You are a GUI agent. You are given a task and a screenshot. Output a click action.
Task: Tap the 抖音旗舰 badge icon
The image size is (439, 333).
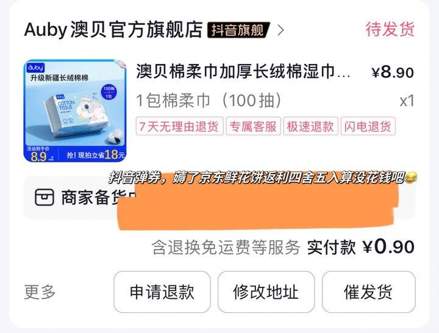[238, 30]
